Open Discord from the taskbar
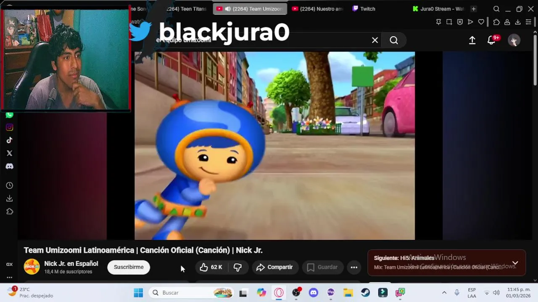538x302 pixels. click(x=313, y=293)
